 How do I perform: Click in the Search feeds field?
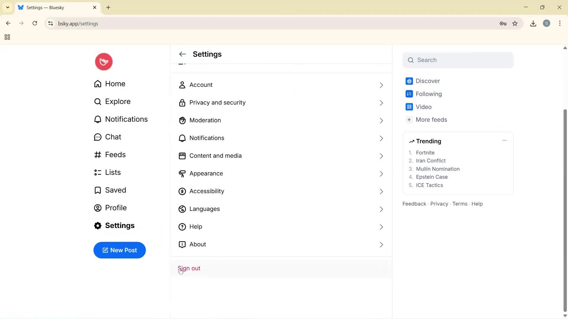click(x=458, y=60)
